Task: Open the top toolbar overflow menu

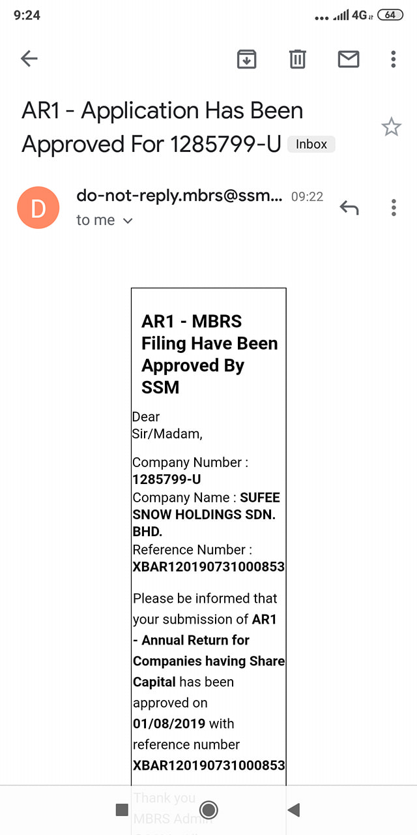Action: point(393,59)
